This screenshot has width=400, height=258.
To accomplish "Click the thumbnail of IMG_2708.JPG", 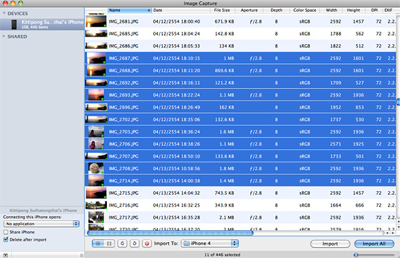I will [96, 169].
